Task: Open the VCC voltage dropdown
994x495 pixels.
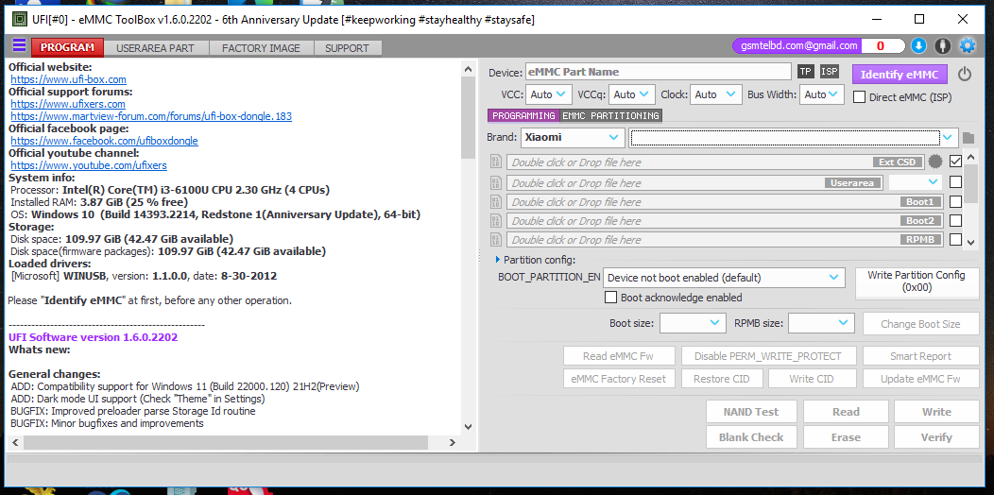Action: 549,94
